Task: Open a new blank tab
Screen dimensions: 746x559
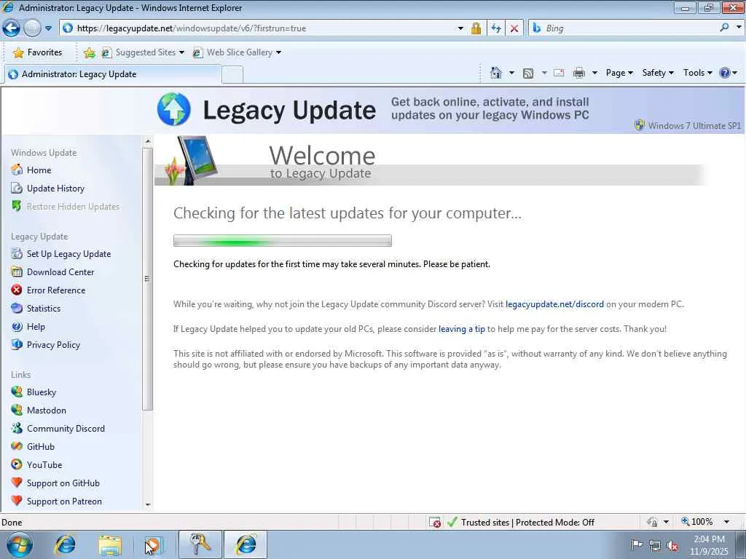Action: (232, 75)
